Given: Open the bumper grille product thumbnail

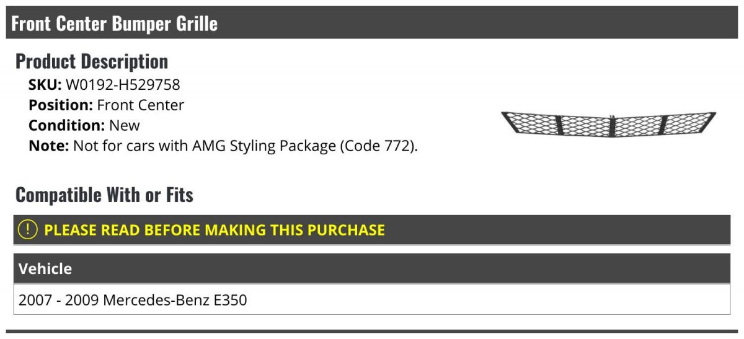Looking at the screenshot, I should 608,124.
